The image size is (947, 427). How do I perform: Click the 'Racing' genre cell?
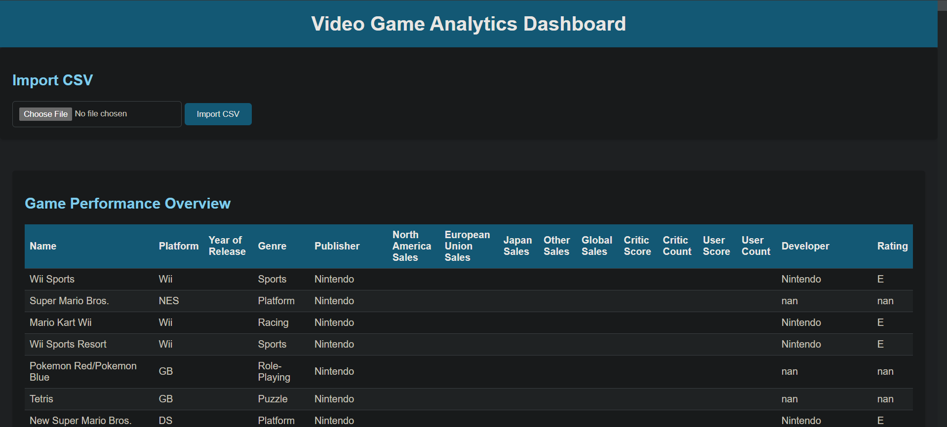[x=273, y=322]
